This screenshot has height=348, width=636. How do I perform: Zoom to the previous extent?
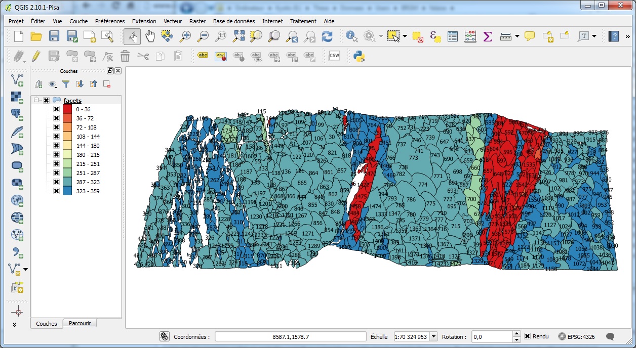click(292, 36)
